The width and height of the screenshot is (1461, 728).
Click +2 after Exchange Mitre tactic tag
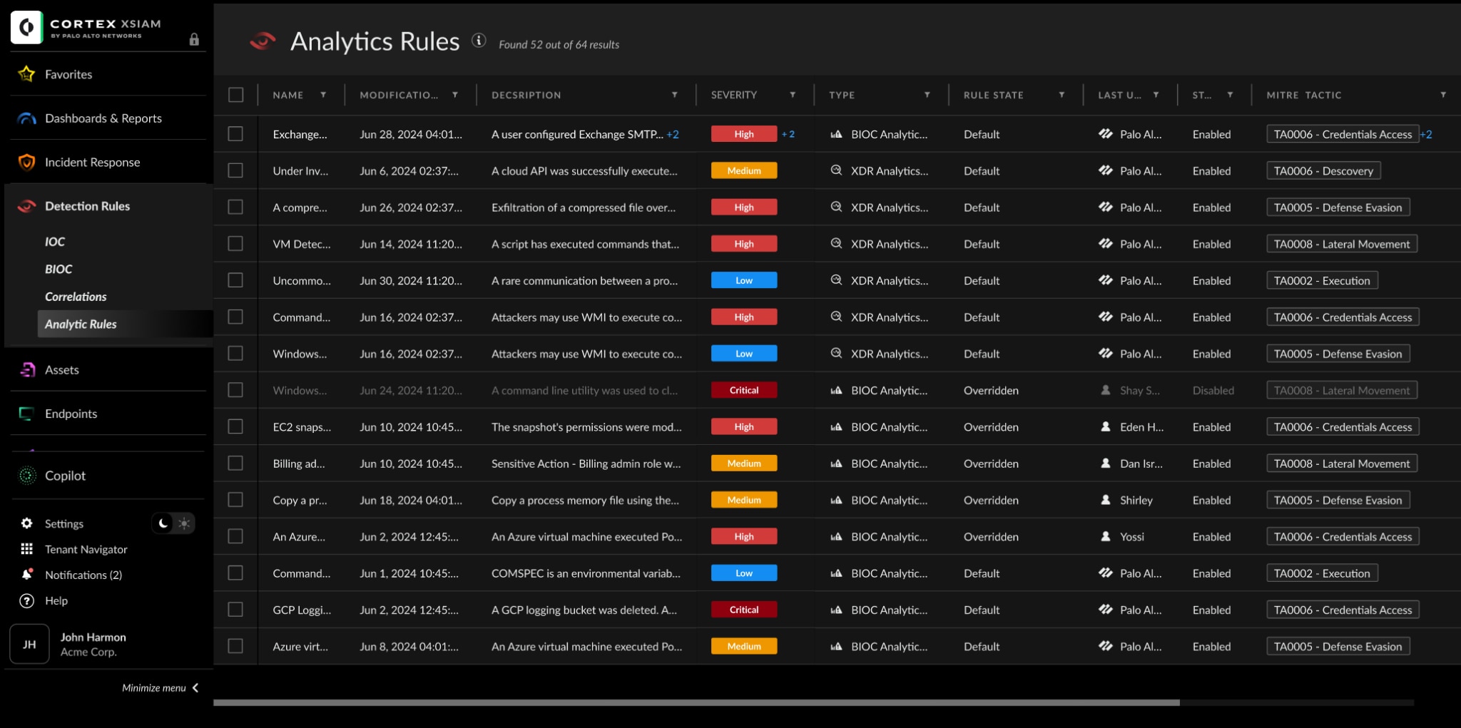pos(1426,134)
